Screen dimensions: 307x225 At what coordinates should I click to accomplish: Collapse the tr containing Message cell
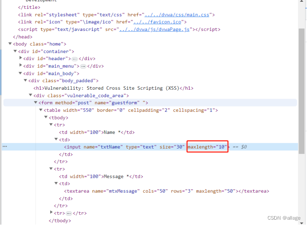pos(51,168)
